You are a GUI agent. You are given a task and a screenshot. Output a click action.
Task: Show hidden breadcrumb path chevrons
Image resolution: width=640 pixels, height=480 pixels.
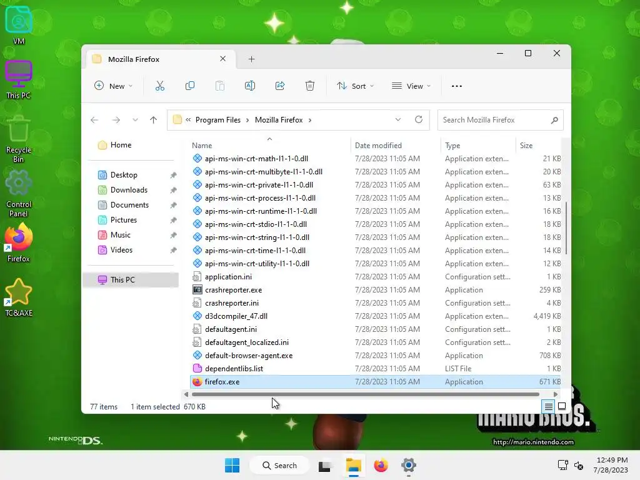188,120
